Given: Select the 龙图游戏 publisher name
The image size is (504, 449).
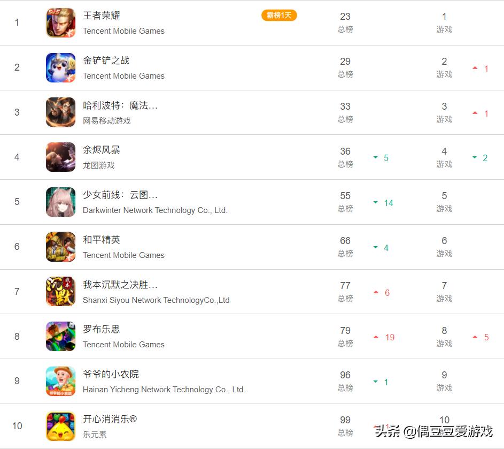Looking at the screenshot, I should [x=99, y=165].
